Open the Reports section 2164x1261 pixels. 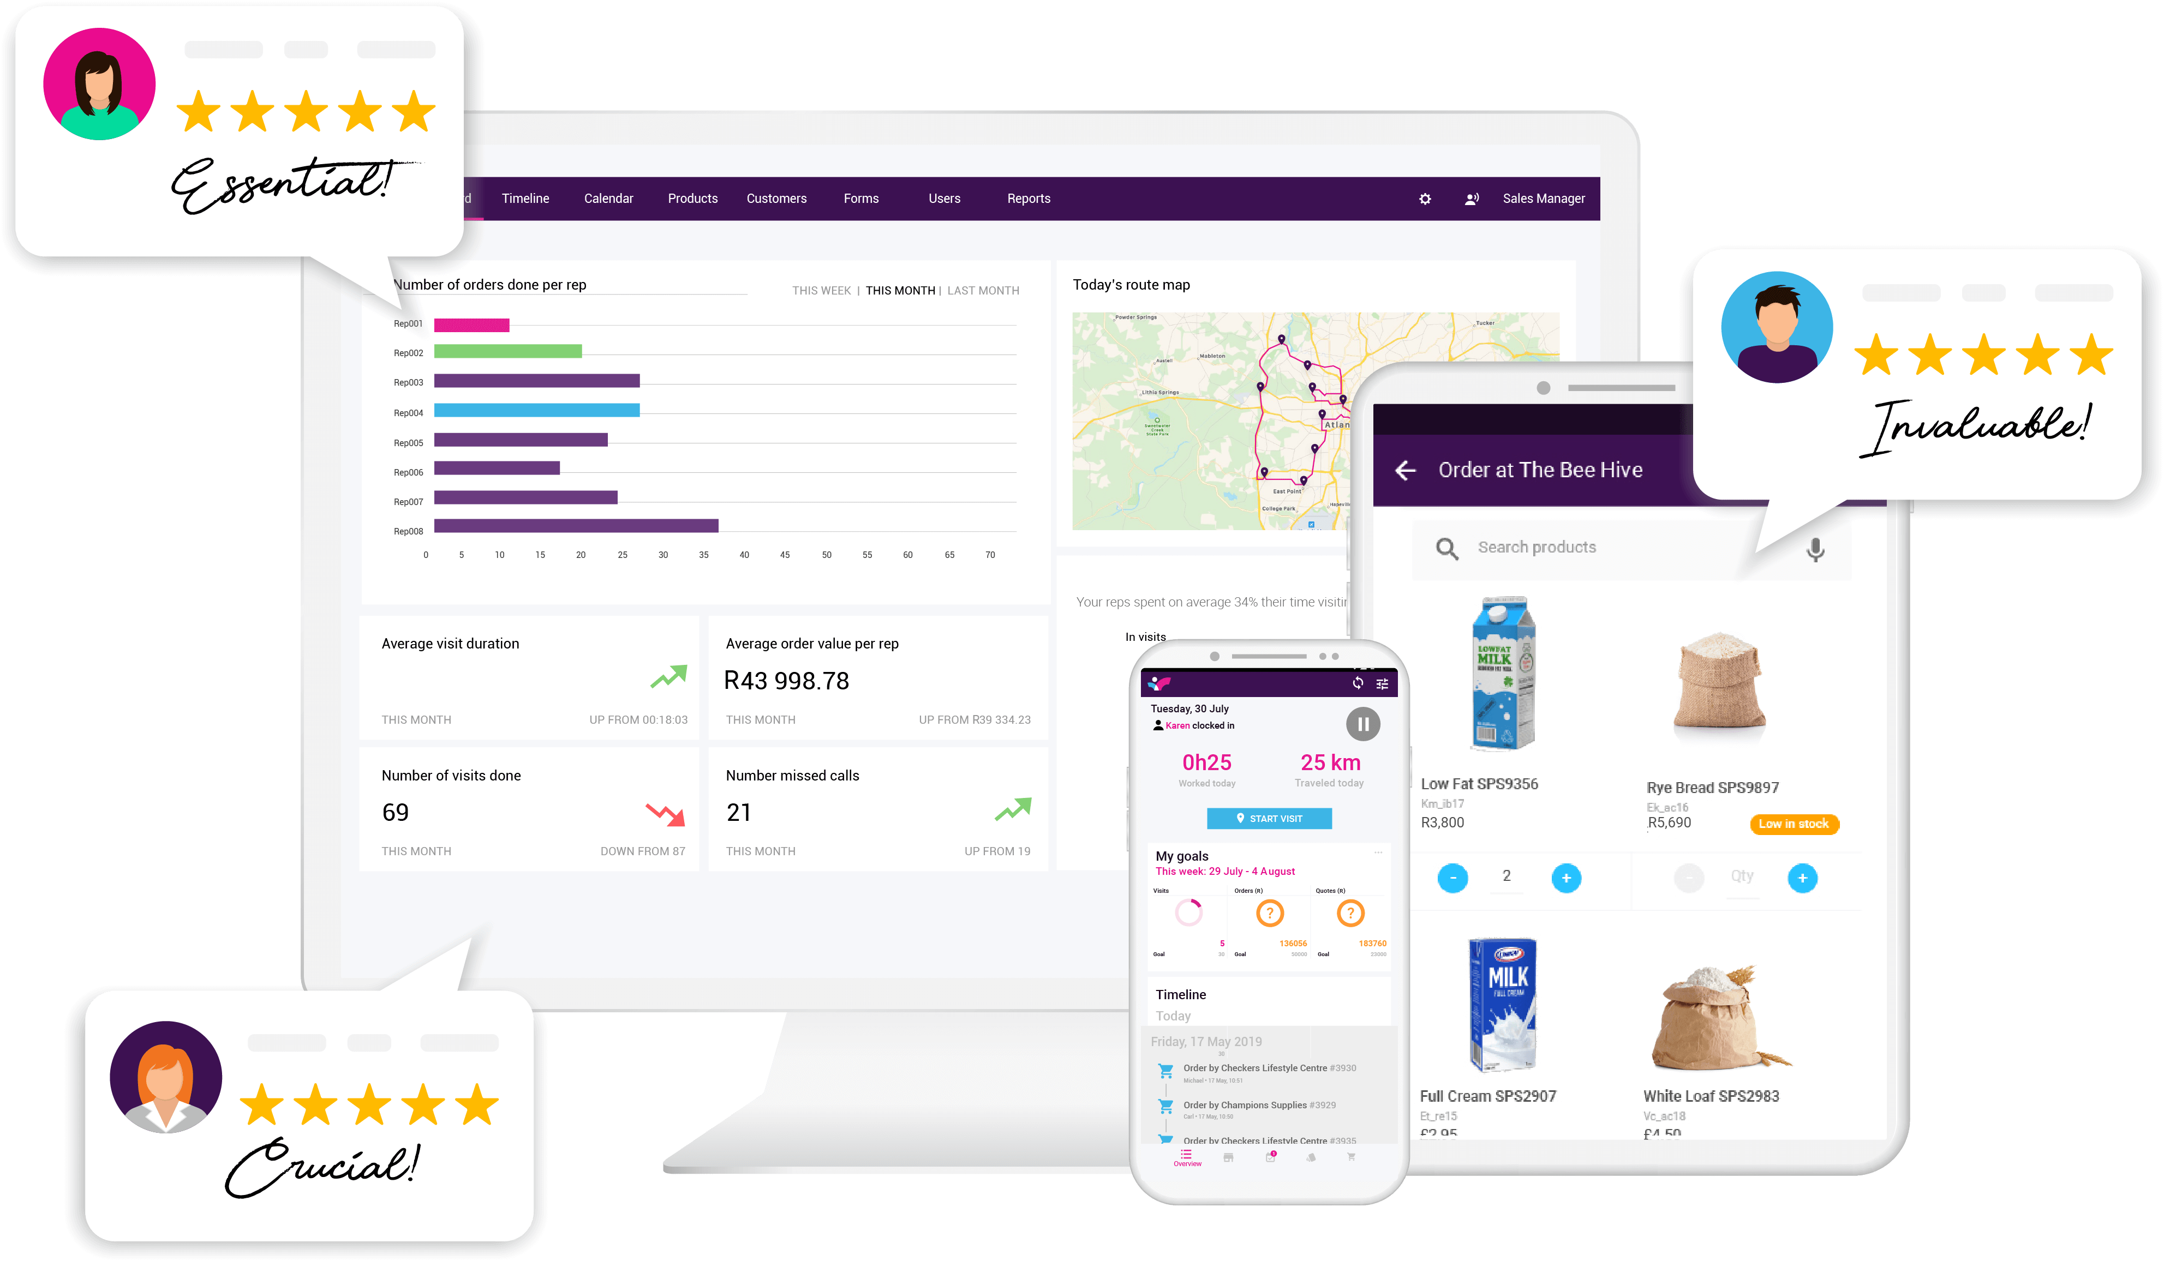click(1029, 198)
